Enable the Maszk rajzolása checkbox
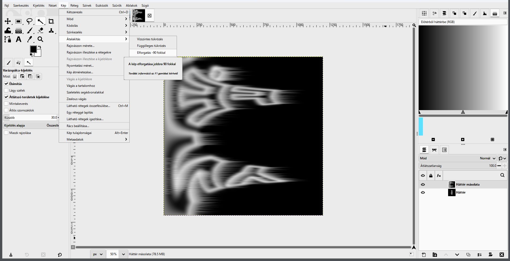 click(x=6, y=133)
